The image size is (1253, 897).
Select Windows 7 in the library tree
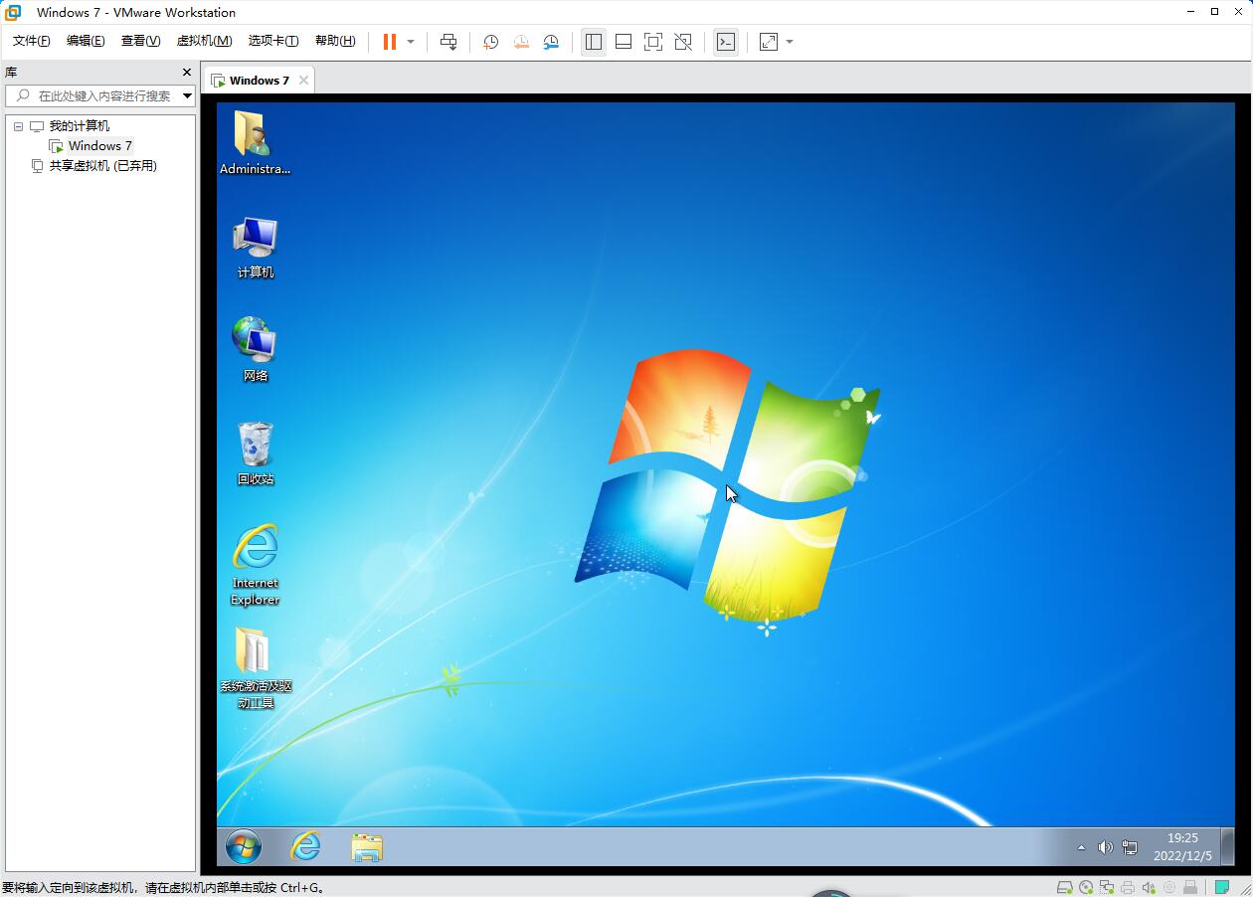pyautogui.click(x=99, y=146)
